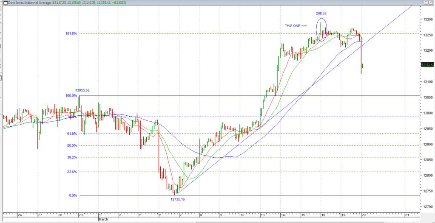Click the 12850 price axis label
Screen dimensions: 435x223
(427, 160)
